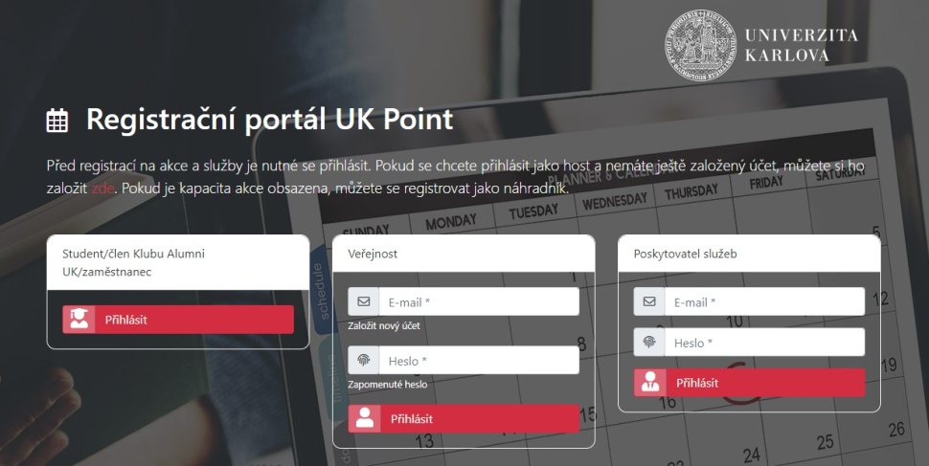The height and width of the screenshot is (466, 929).
Task: Click the calendar icon beside portal title
Action: [x=57, y=121]
